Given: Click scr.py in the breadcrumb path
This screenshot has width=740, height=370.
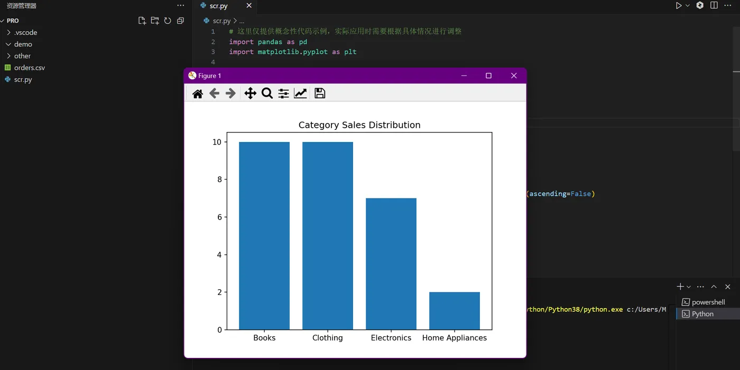Looking at the screenshot, I should click(221, 21).
